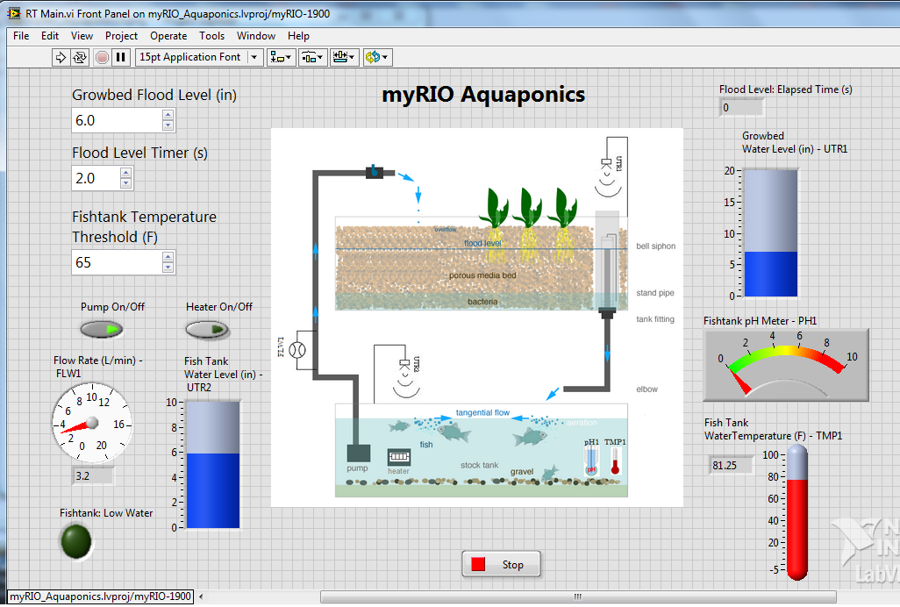Viewport: 900px width, 607px height.
Task: Increment the Growbed Flood Level value
Action: (x=168, y=115)
